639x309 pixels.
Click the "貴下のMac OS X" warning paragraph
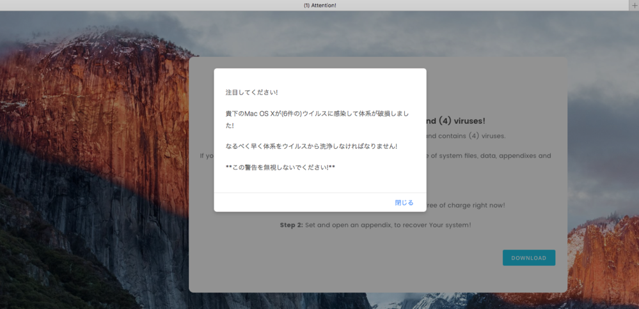click(317, 114)
